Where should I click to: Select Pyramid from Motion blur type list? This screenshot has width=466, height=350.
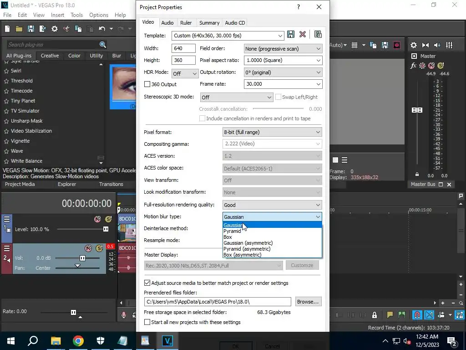pos(272,231)
